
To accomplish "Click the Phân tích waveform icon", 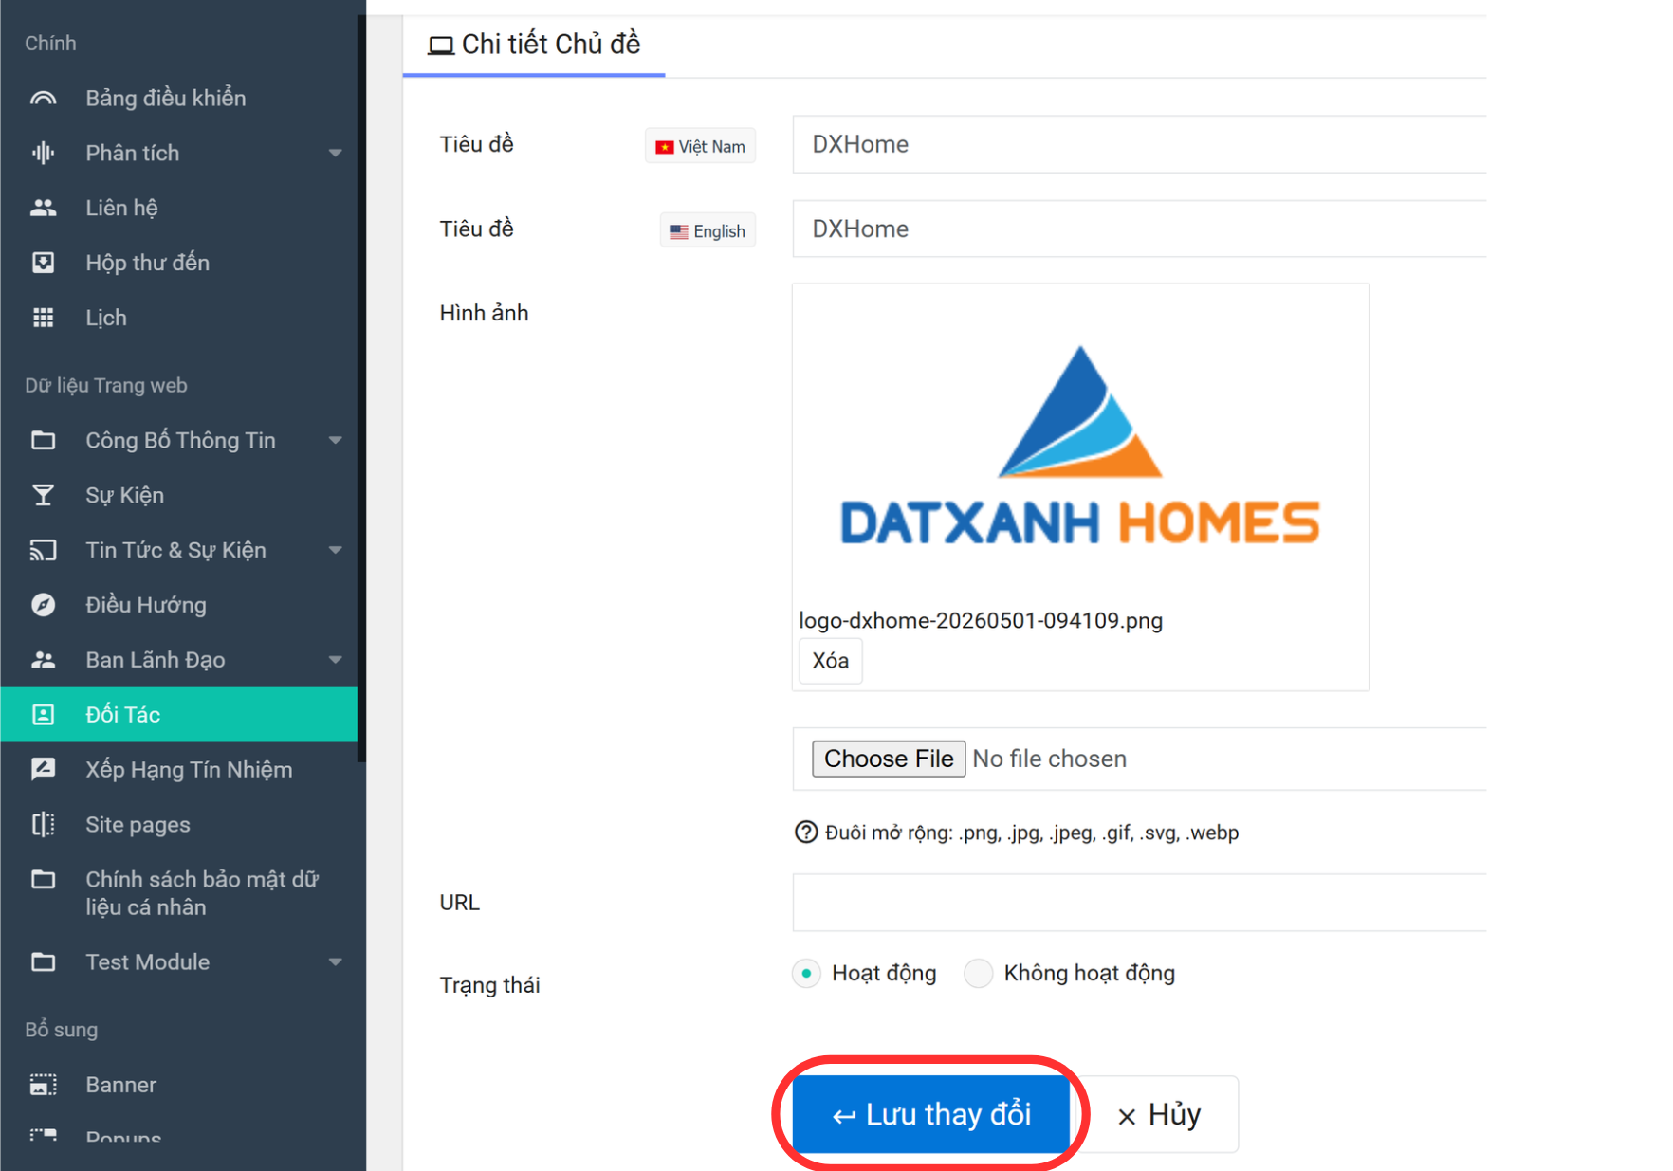I will (43, 153).
